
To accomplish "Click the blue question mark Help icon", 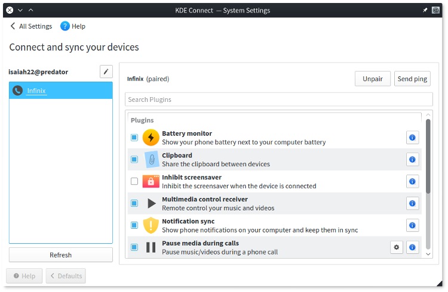I will (65, 26).
